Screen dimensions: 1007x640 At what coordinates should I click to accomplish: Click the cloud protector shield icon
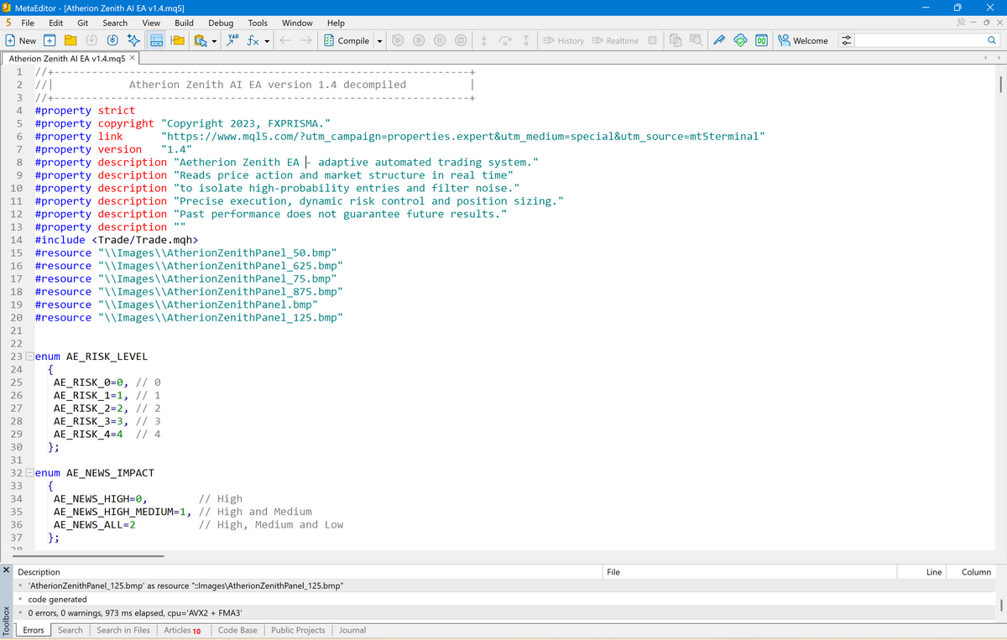coord(740,40)
